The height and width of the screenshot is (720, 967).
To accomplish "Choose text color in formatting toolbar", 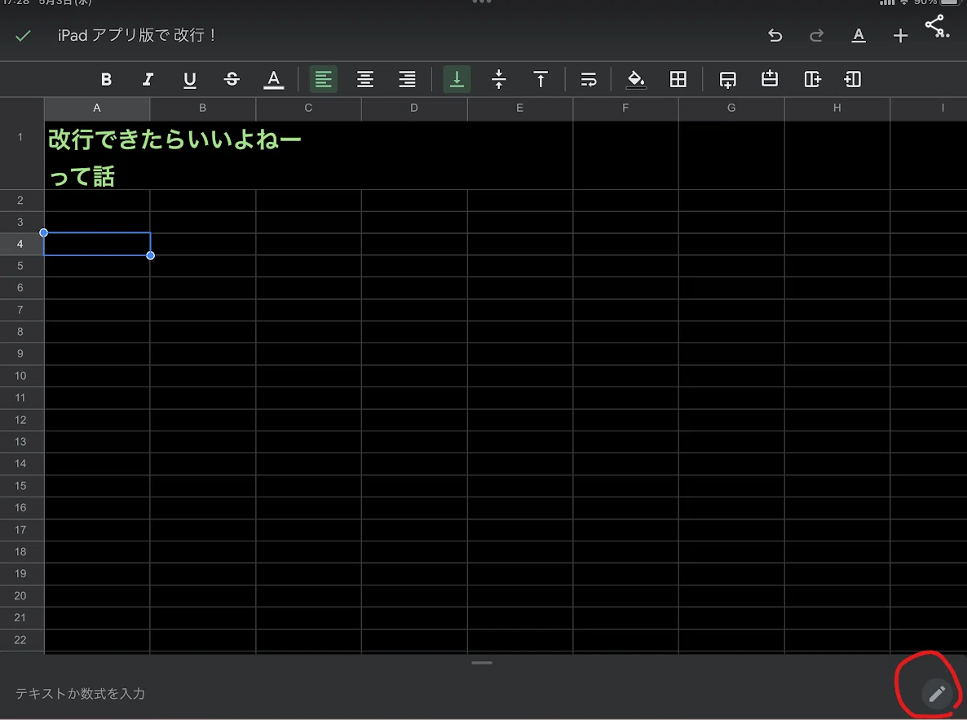I will [x=274, y=80].
